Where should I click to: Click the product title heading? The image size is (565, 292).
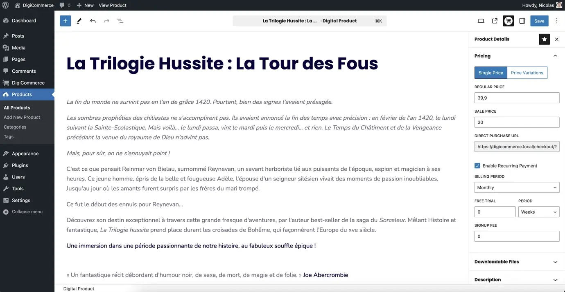point(222,63)
